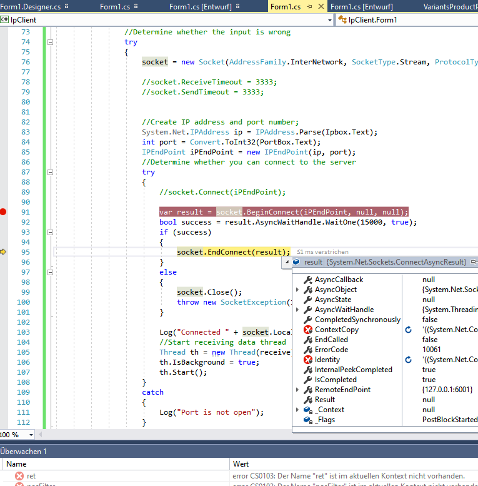
Task: Collapse the else block at line 97
Action: (50, 272)
